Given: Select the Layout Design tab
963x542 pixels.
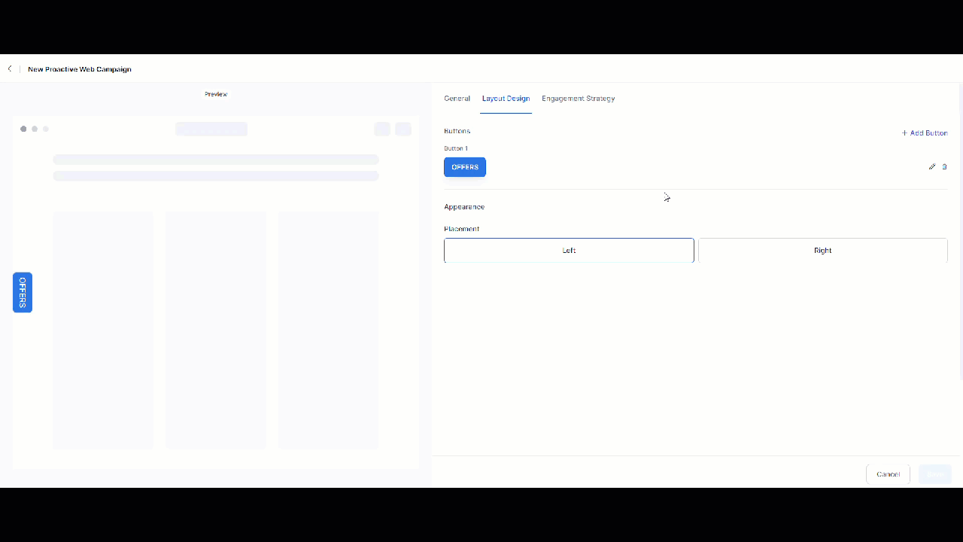Looking at the screenshot, I should [506, 99].
